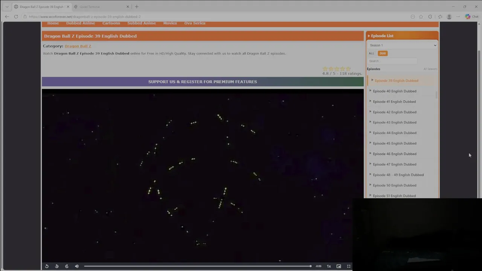Click the All Seasons link

[430, 69]
